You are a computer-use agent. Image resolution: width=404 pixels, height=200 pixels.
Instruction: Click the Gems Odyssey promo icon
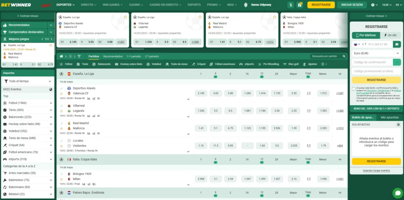tap(245, 5)
